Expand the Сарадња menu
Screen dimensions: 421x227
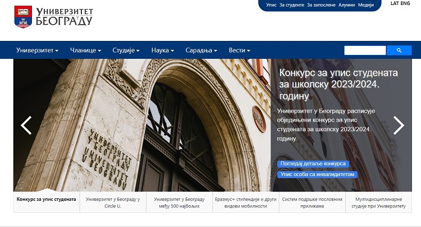pos(202,50)
